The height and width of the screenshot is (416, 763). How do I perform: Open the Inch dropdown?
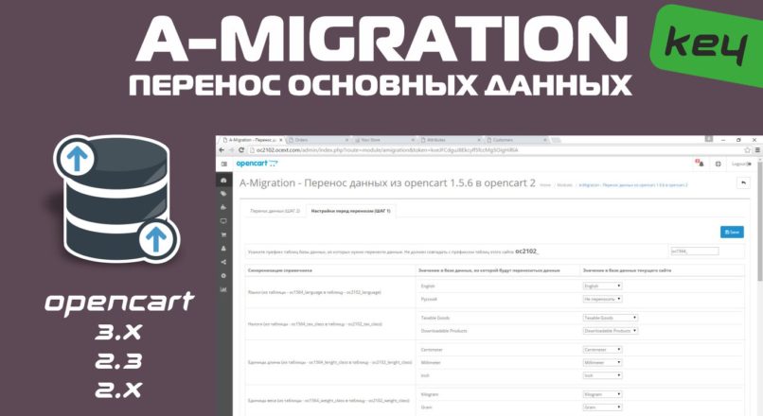(x=602, y=375)
